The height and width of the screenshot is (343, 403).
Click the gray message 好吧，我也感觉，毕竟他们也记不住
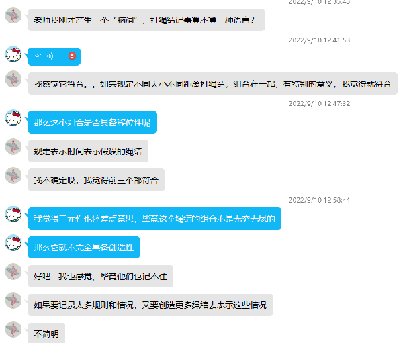click(100, 276)
